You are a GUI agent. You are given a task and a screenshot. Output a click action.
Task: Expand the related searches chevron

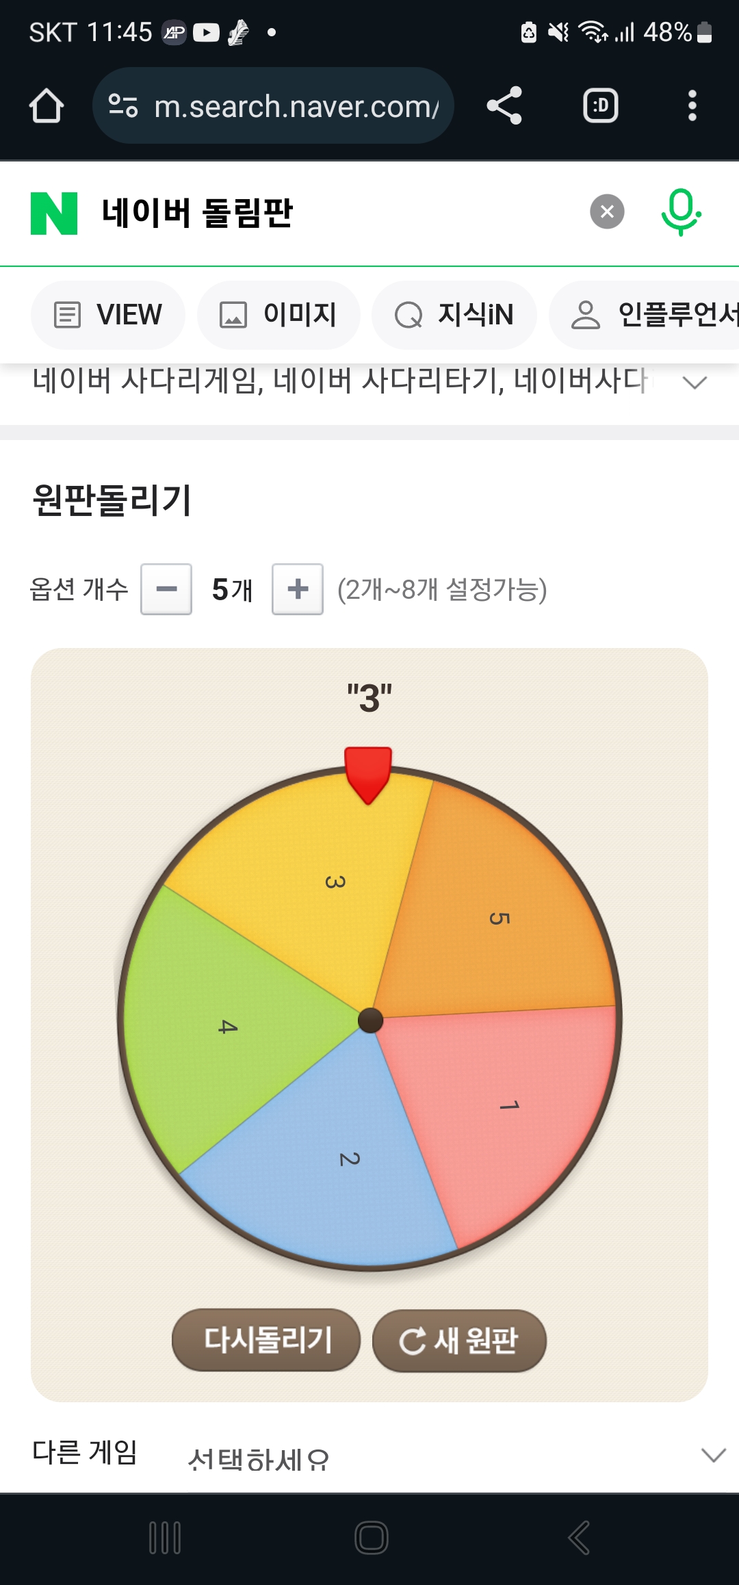tap(695, 382)
